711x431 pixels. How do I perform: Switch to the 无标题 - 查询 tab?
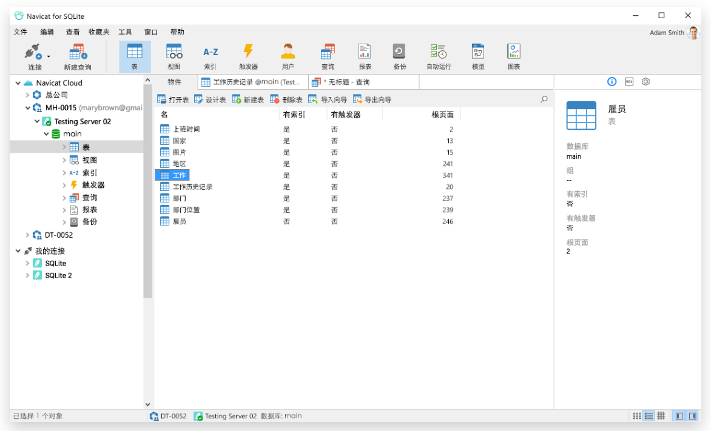(x=363, y=82)
